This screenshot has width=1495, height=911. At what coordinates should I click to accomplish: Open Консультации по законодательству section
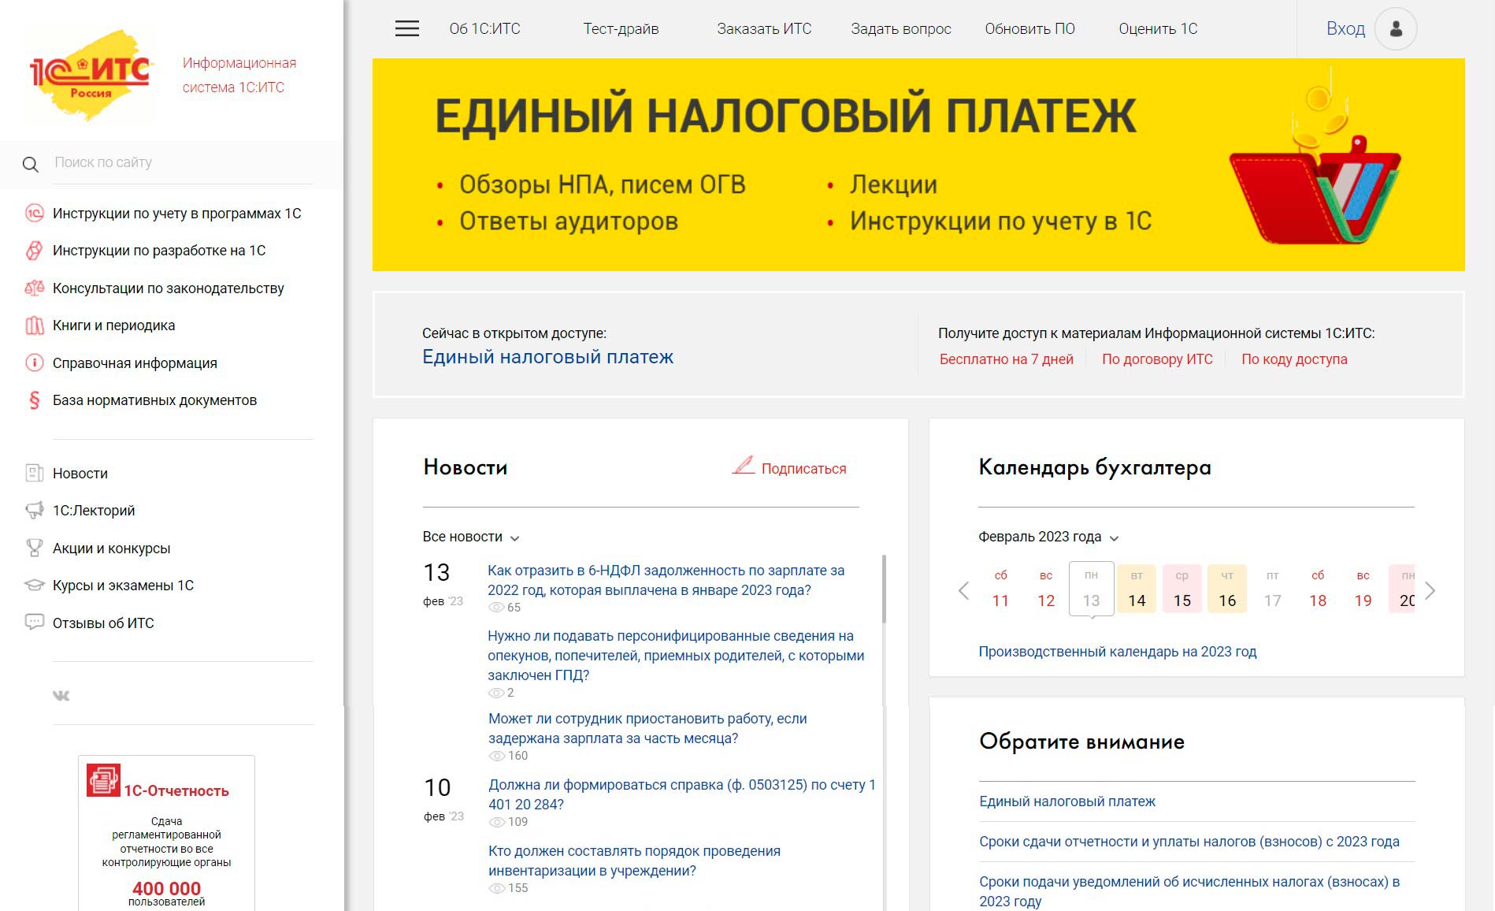coord(168,288)
